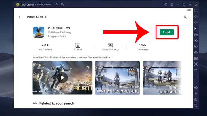Open BlueStacks home tab icon in the title bar
This screenshot has height=116, width=207.
pyautogui.click(x=57, y=5)
